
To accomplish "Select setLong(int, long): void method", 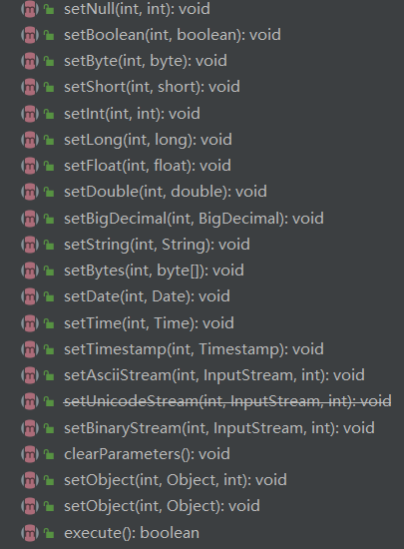I will [x=148, y=140].
